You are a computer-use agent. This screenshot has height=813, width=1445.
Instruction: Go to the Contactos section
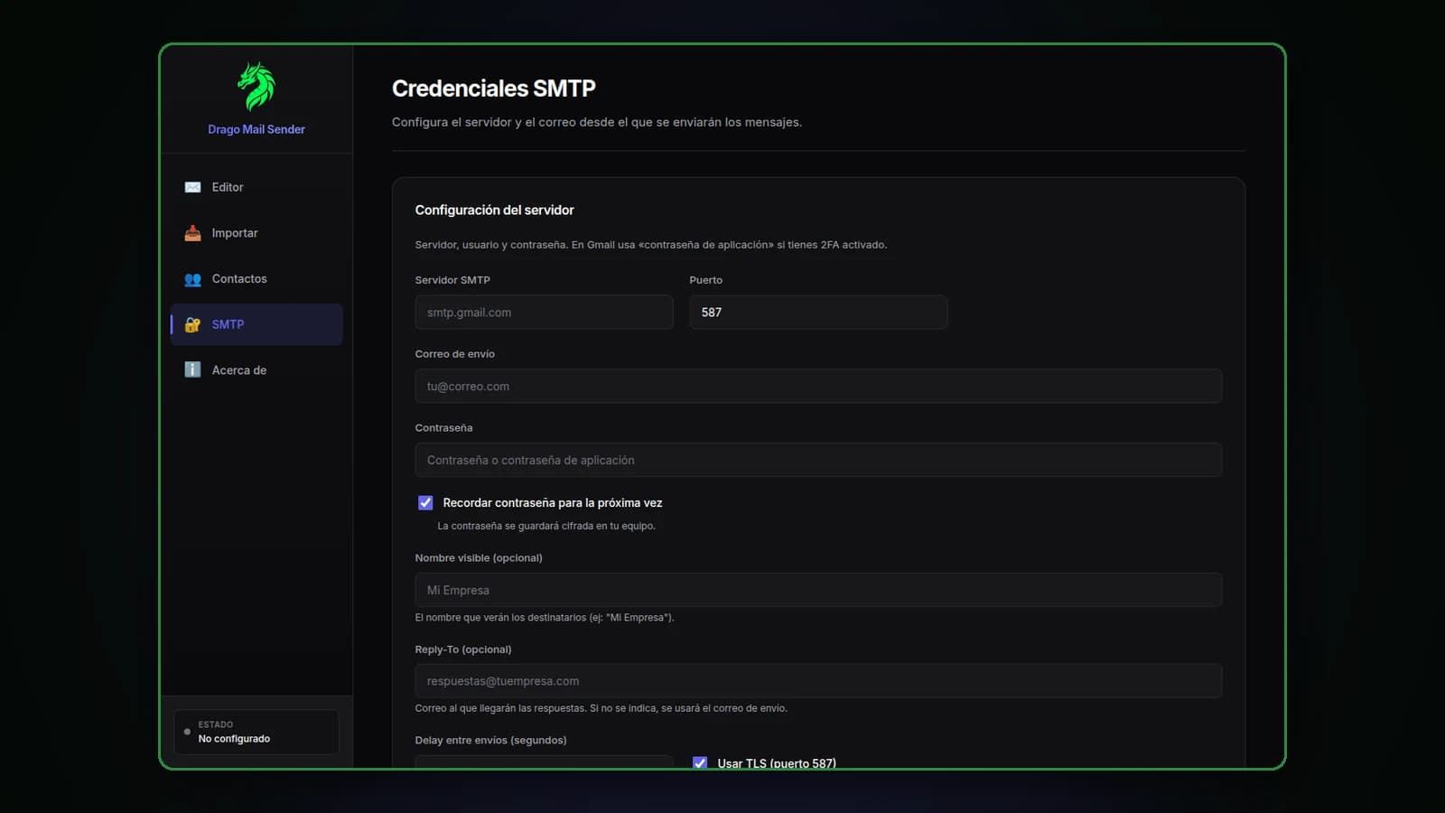[256, 278]
